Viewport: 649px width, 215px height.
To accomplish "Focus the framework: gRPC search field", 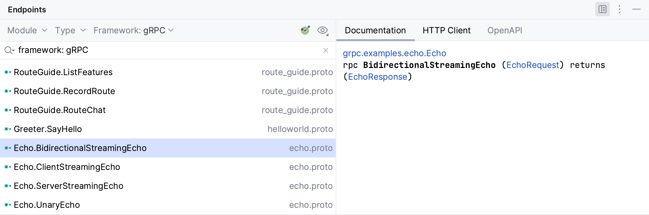I will [164, 50].
